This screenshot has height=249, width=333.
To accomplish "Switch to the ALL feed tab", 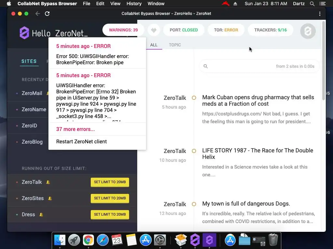I will click(x=154, y=45).
